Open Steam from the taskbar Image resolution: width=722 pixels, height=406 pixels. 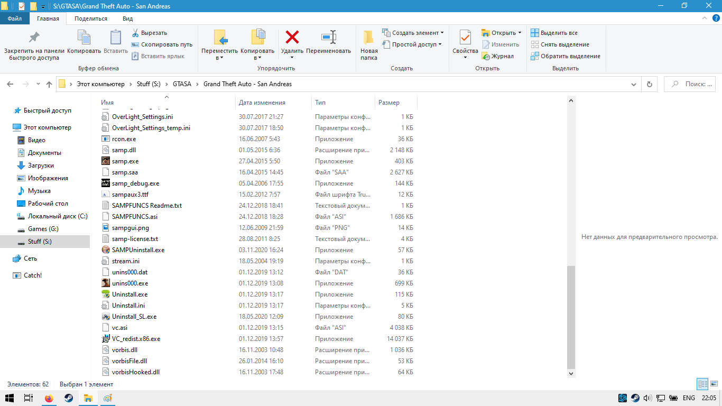pos(69,398)
